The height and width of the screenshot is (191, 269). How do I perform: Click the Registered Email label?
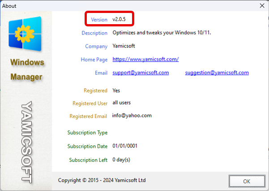pyautogui.click(x=88, y=116)
